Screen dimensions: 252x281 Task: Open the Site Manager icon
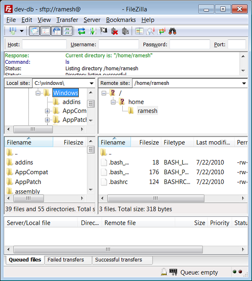(x=13, y=31)
